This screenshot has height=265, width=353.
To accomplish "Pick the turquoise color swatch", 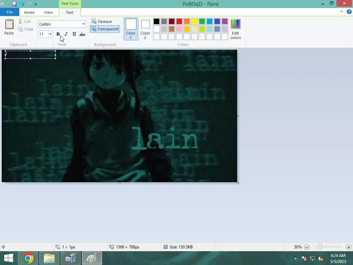I will click(x=210, y=21).
